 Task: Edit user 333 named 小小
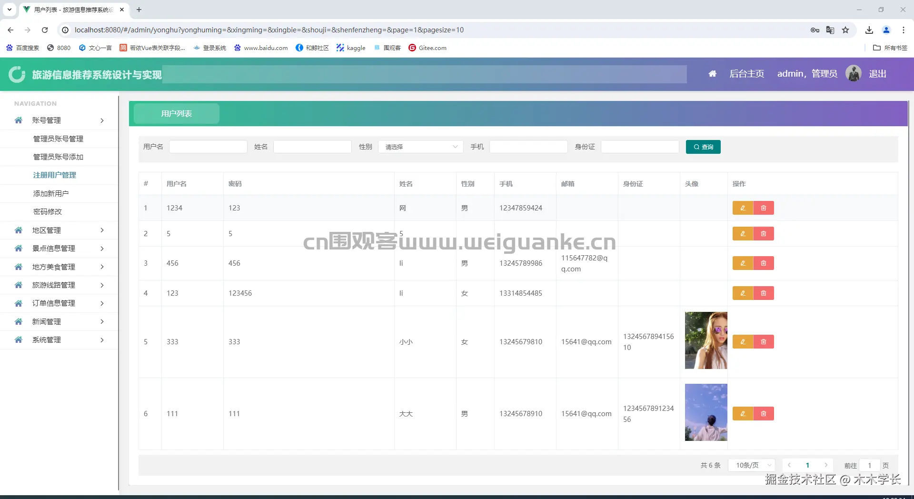743,342
